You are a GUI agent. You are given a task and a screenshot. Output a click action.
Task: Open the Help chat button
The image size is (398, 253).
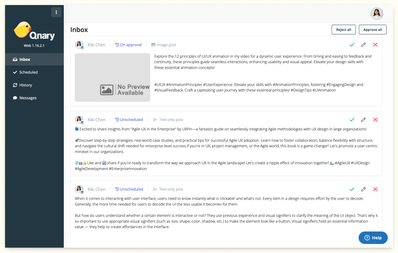click(x=373, y=238)
